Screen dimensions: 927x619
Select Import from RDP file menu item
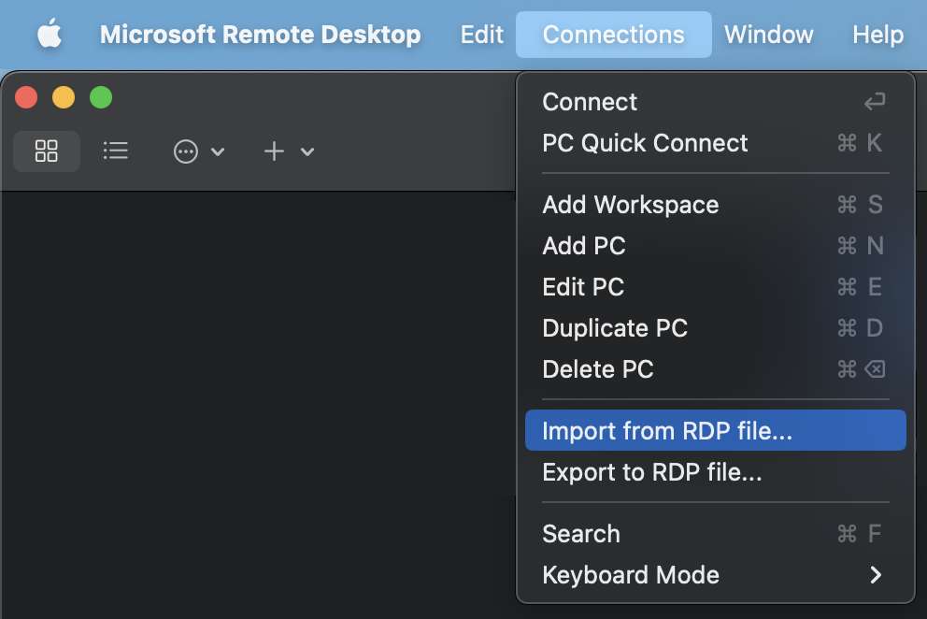[716, 430]
